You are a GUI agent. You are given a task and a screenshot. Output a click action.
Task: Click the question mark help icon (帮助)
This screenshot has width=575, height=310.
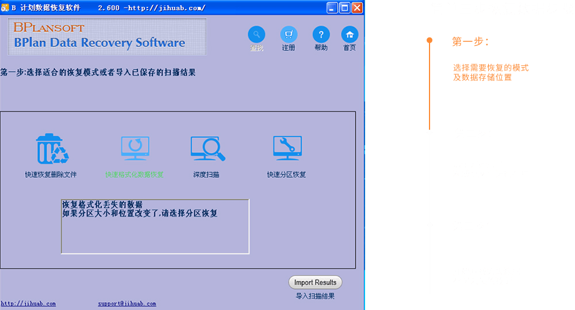click(x=321, y=34)
